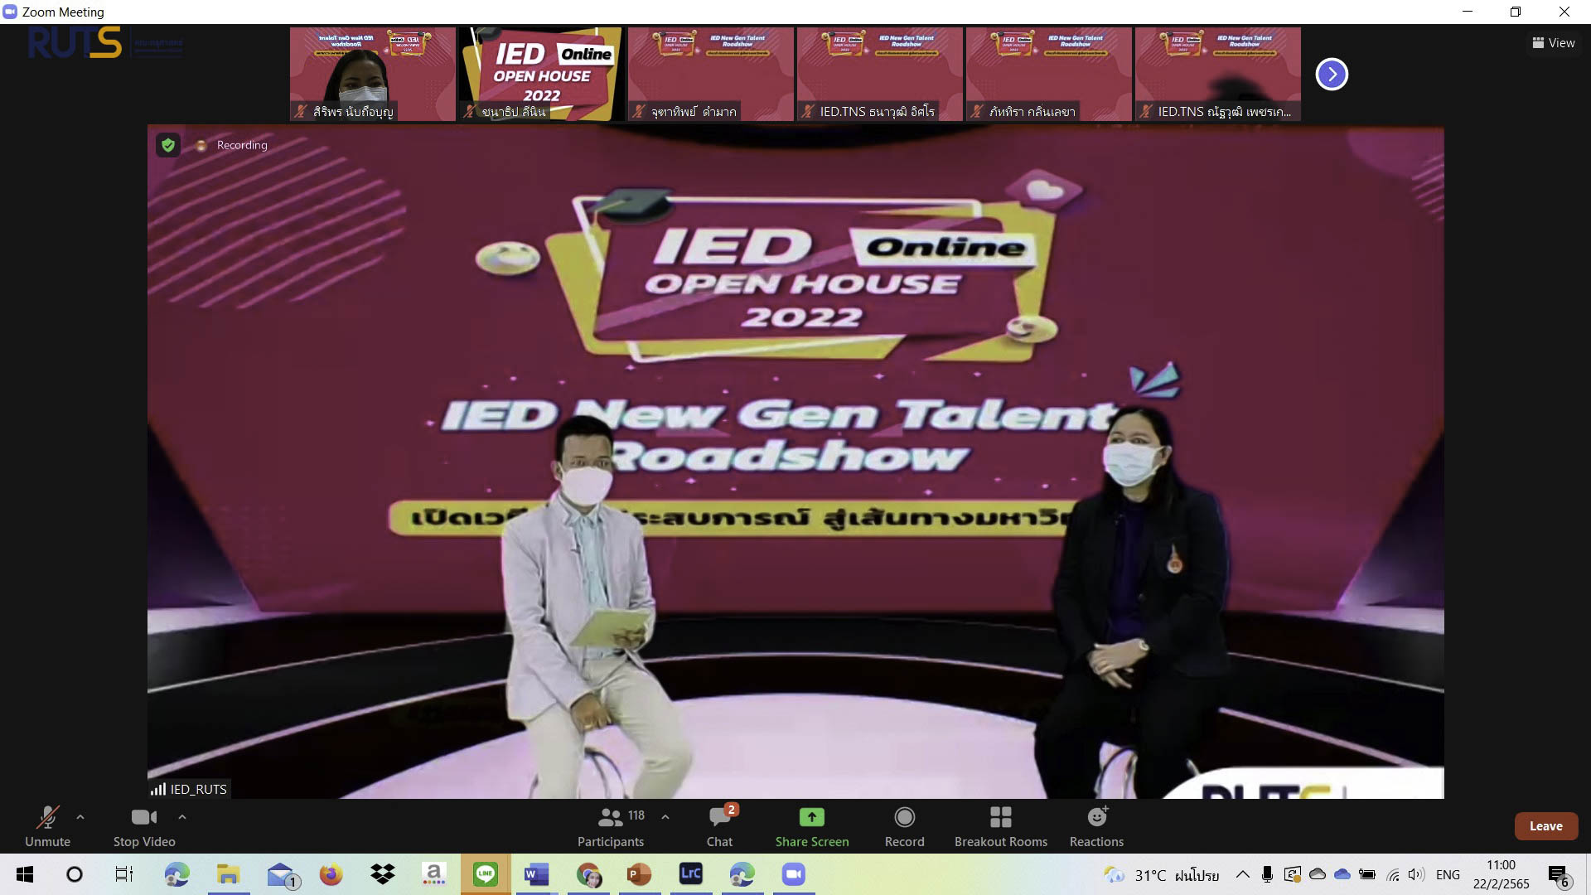The height and width of the screenshot is (895, 1591).
Task: Start recording with the Record button
Action: (905, 826)
